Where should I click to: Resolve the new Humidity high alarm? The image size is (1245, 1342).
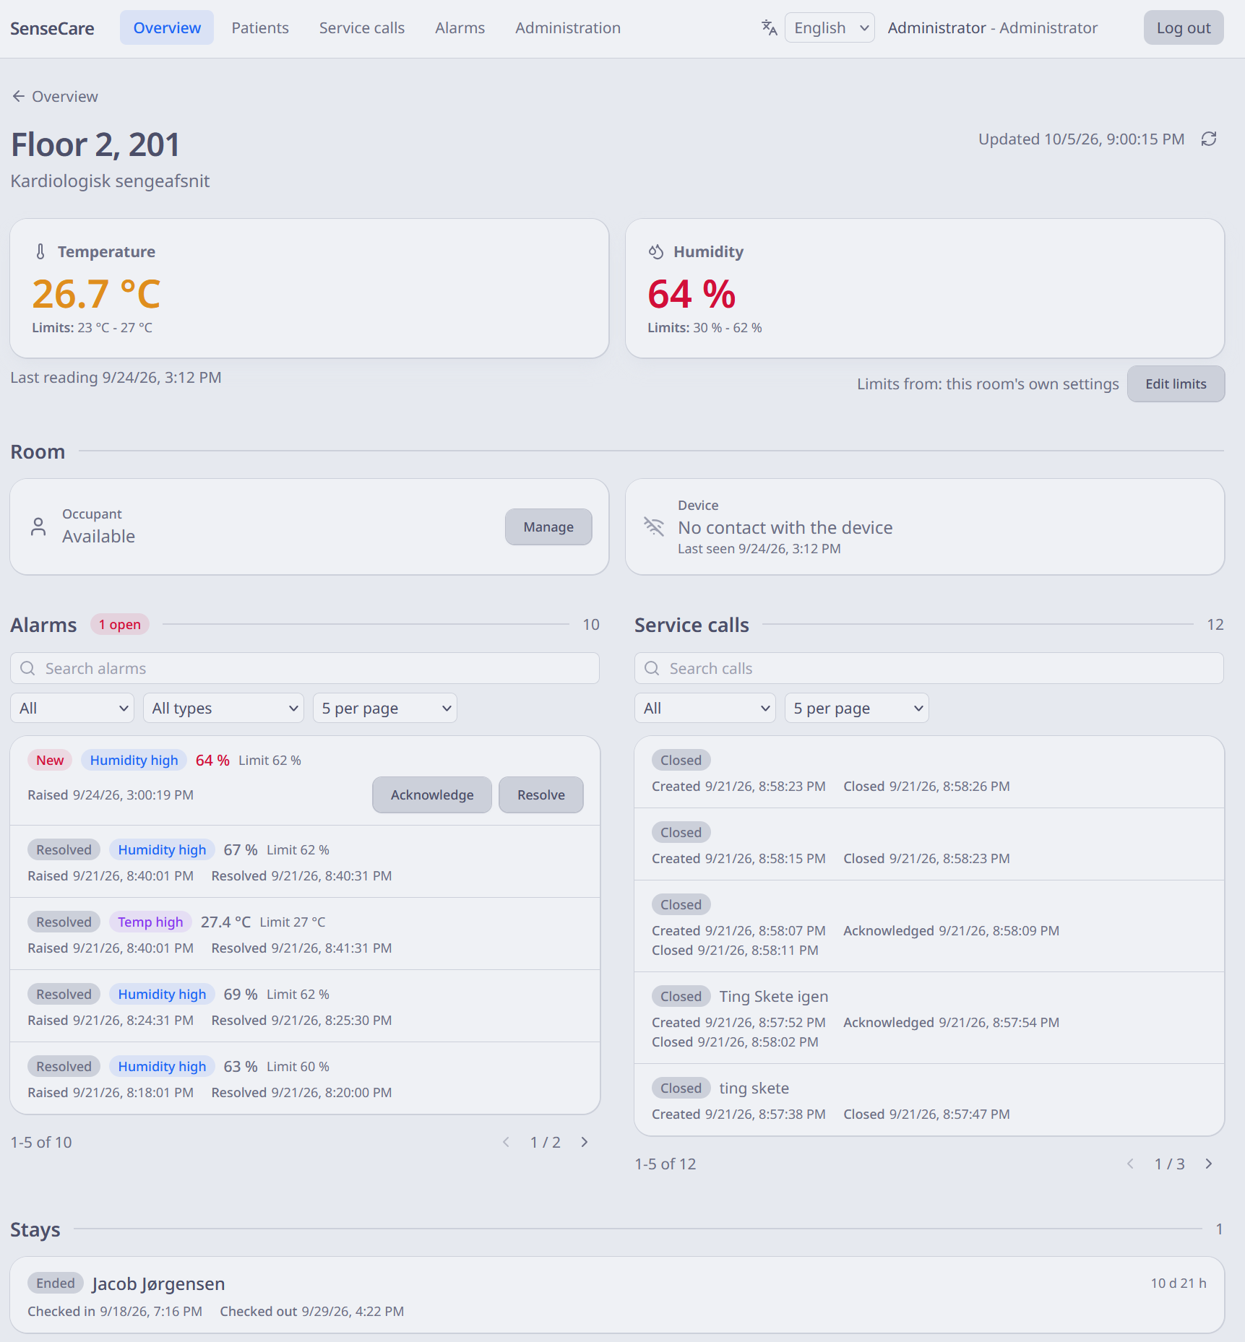click(541, 795)
